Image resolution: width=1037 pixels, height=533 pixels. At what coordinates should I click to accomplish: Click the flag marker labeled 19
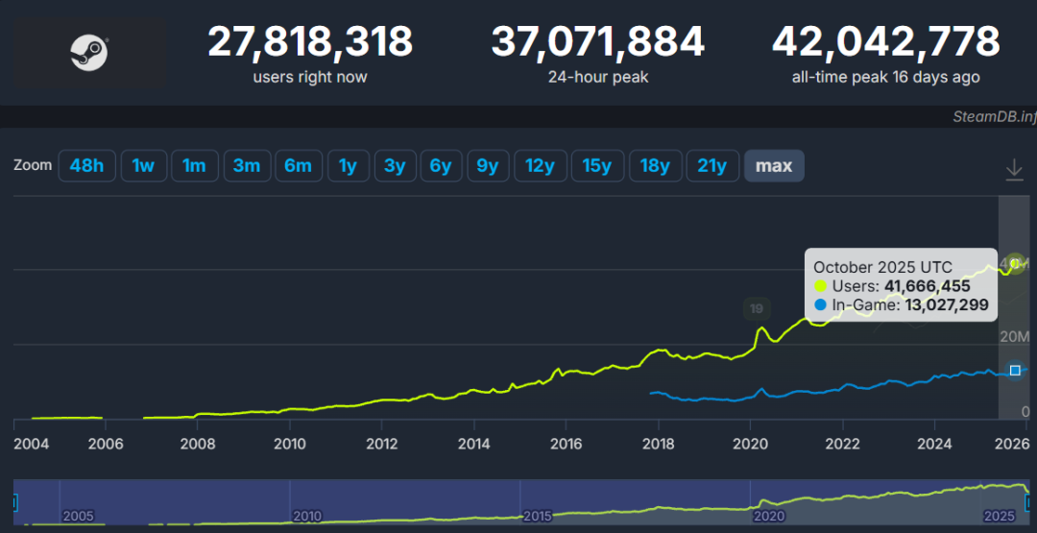coord(757,309)
